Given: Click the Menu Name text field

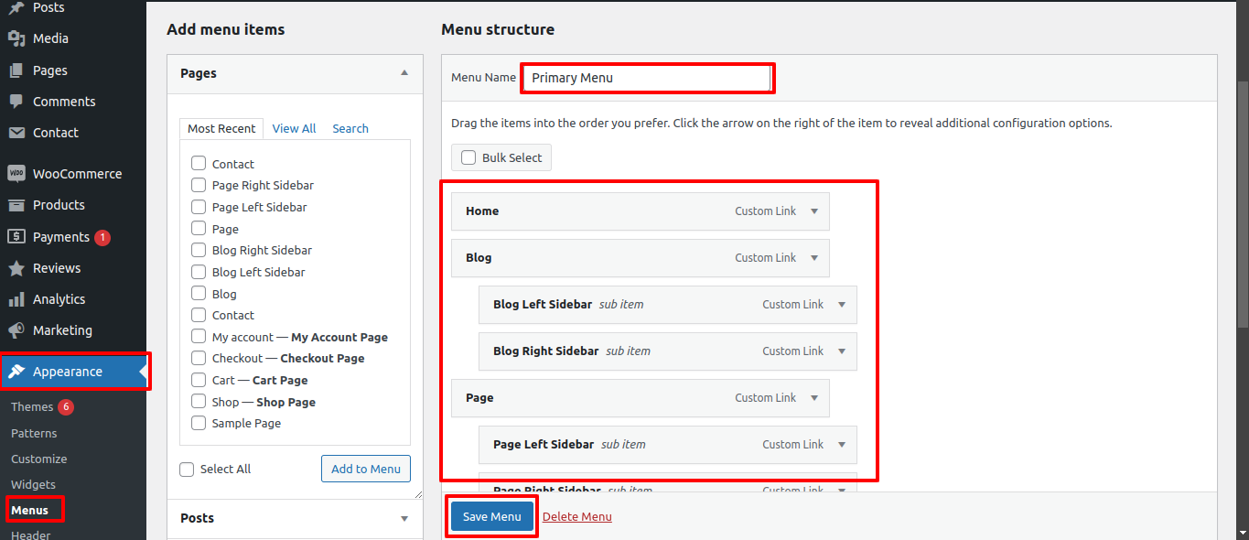Looking at the screenshot, I should 648,78.
